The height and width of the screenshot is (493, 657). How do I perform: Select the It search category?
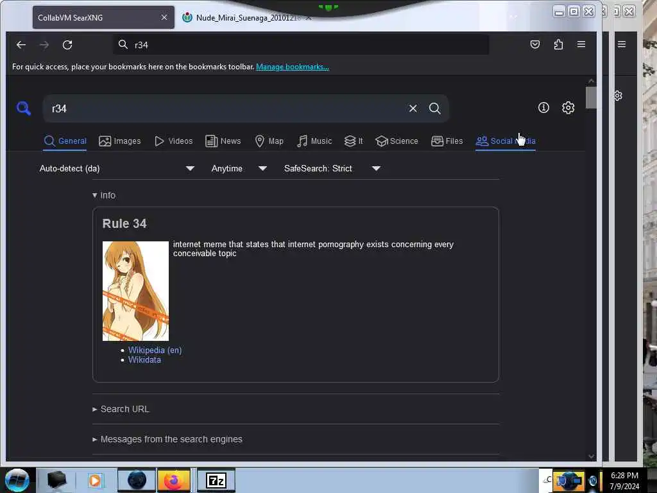(x=354, y=141)
